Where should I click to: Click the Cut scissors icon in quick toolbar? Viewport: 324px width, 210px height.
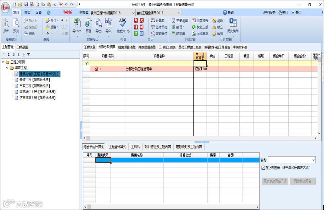click(55, 4)
